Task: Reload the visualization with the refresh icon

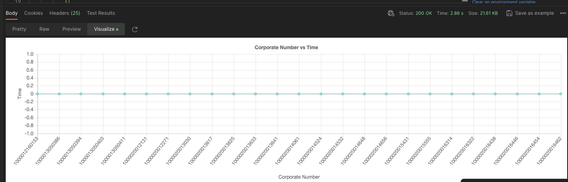Action: 134,30
